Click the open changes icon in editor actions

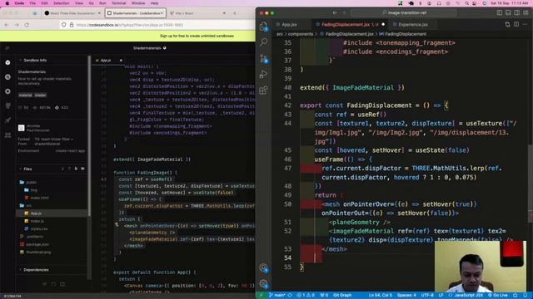507,24
